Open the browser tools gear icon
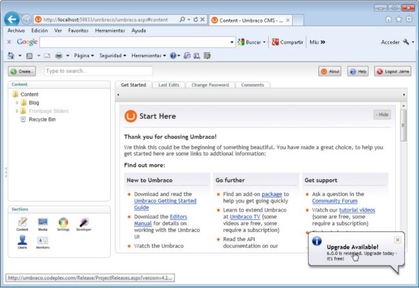 pos(409,19)
